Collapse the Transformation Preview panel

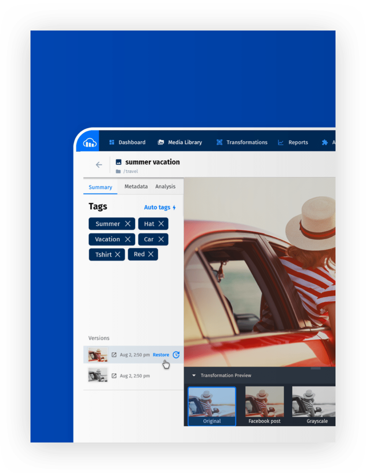(194, 375)
